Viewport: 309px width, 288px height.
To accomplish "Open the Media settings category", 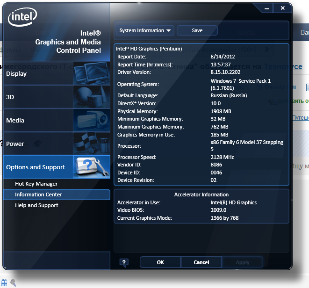I will point(57,120).
